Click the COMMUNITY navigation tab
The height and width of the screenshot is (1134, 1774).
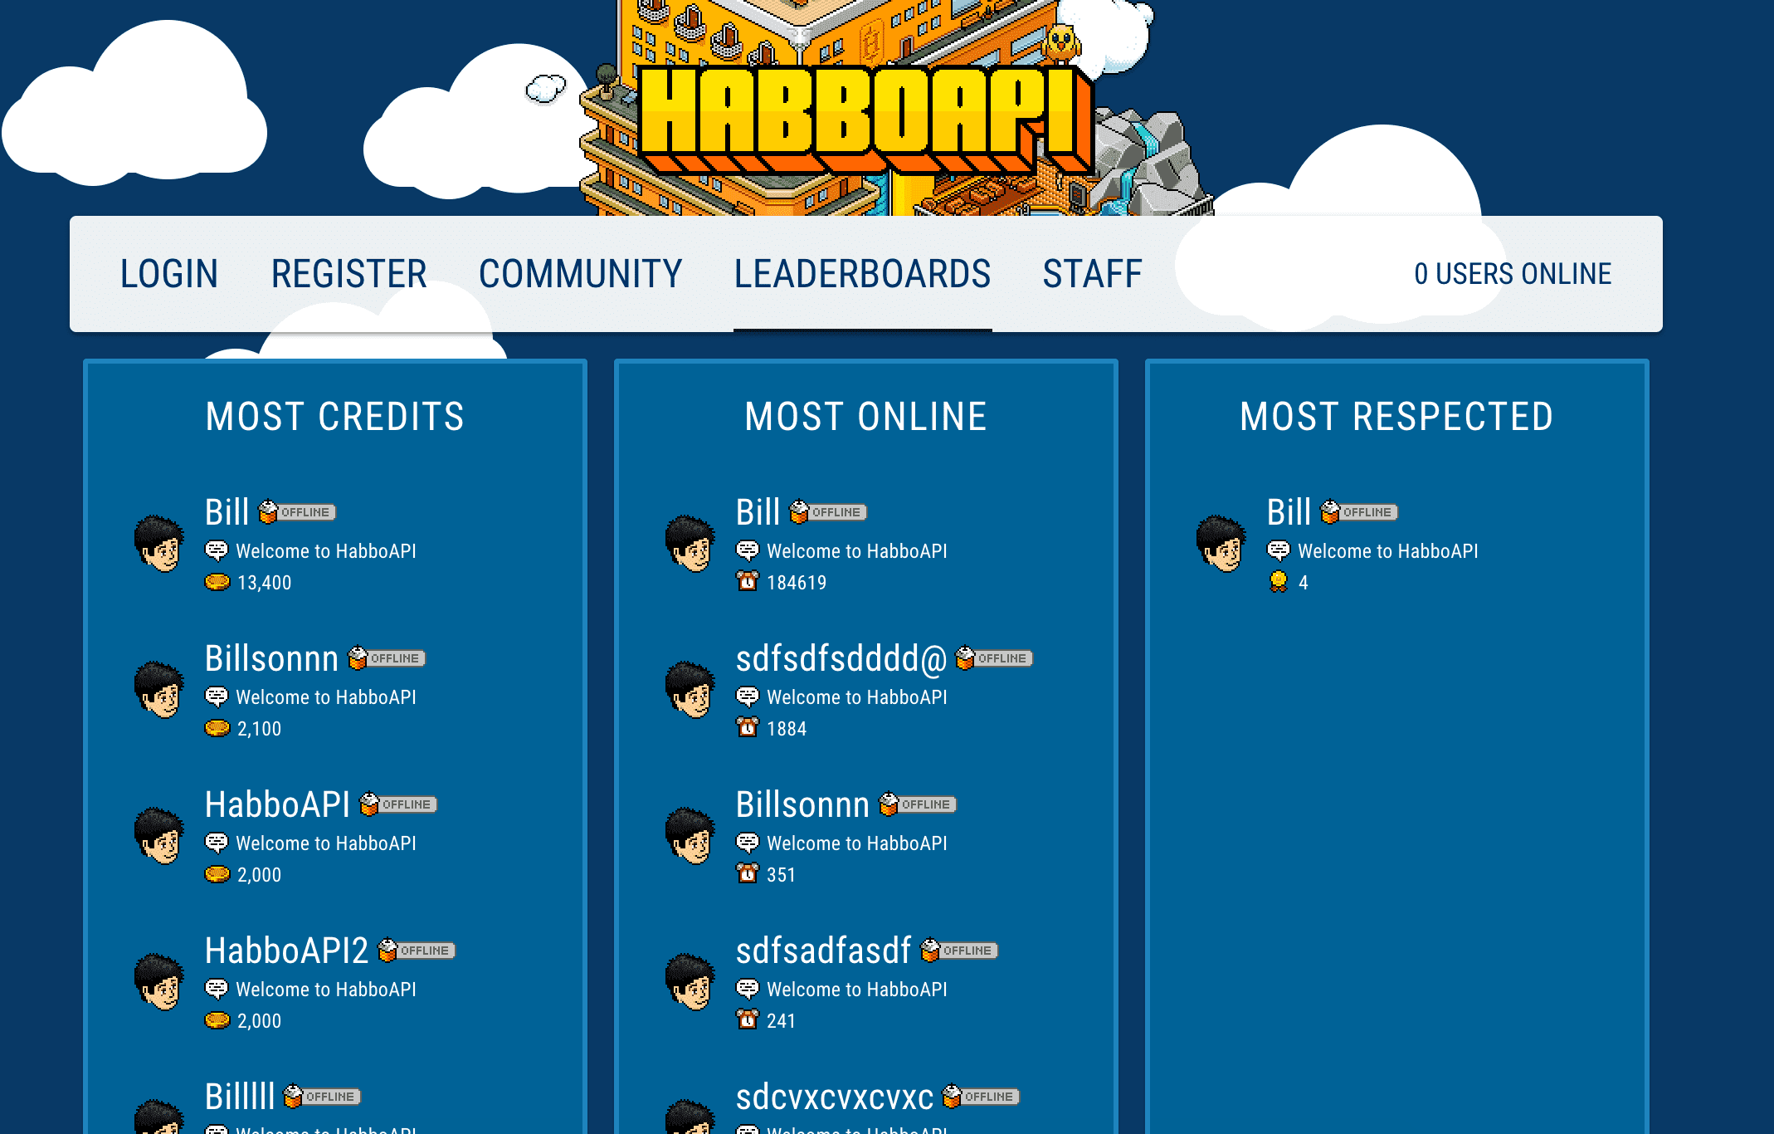click(581, 273)
